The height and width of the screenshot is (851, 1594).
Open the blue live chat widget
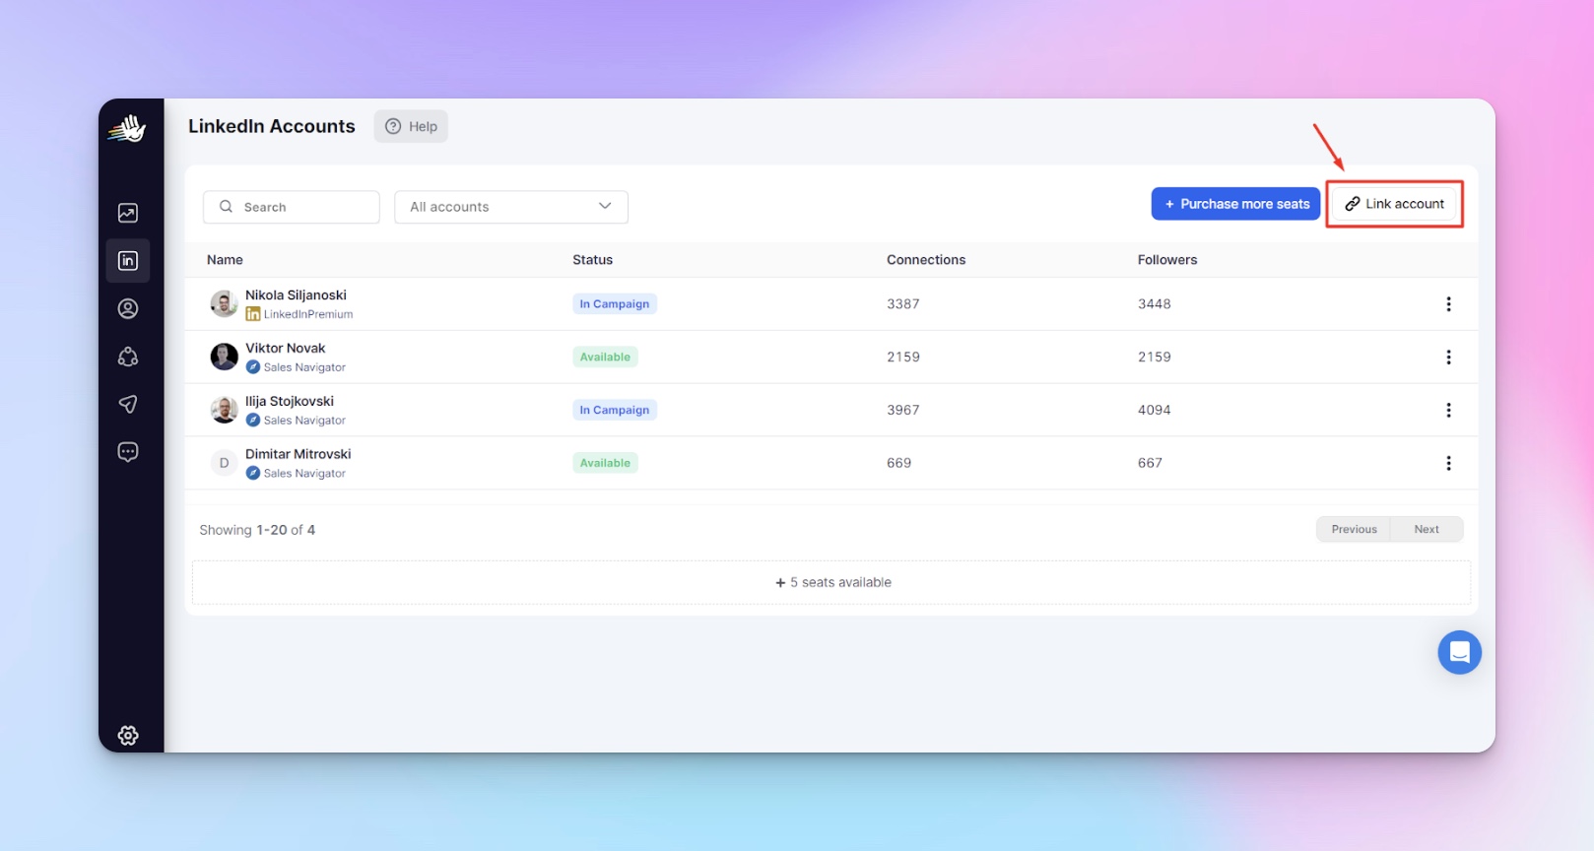(x=1459, y=652)
